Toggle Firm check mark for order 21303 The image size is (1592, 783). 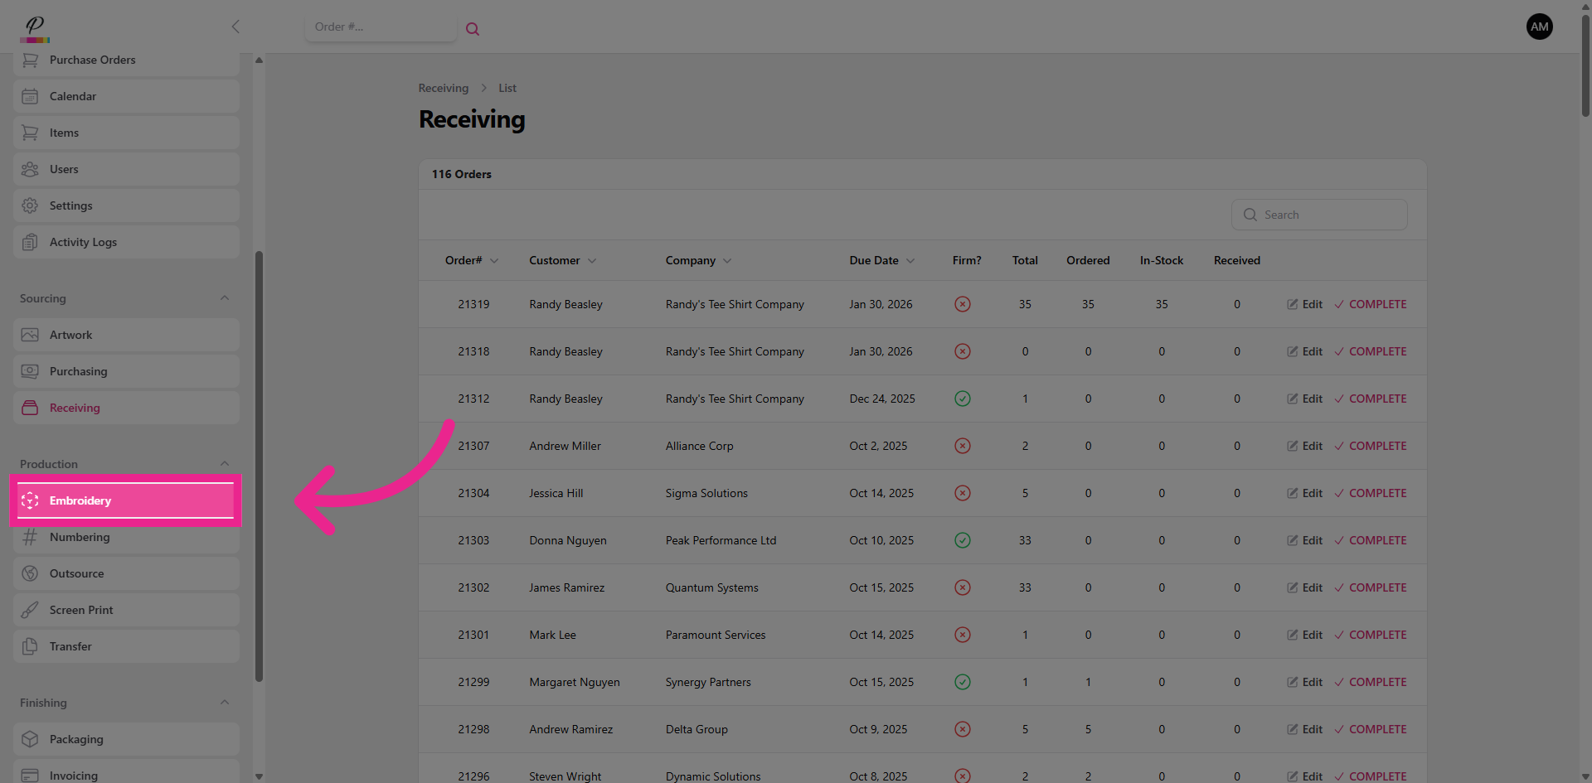tap(962, 540)
